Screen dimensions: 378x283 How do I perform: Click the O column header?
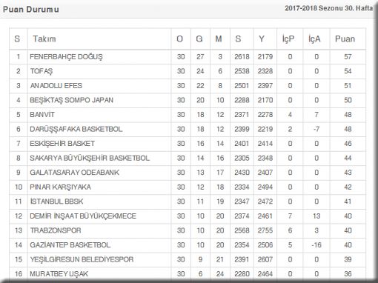click(x=179, y=39)
